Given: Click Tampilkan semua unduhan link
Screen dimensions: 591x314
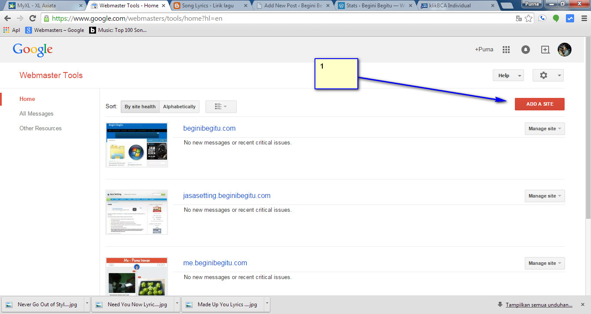Looking at the screenshot, I should pos(539,305).
